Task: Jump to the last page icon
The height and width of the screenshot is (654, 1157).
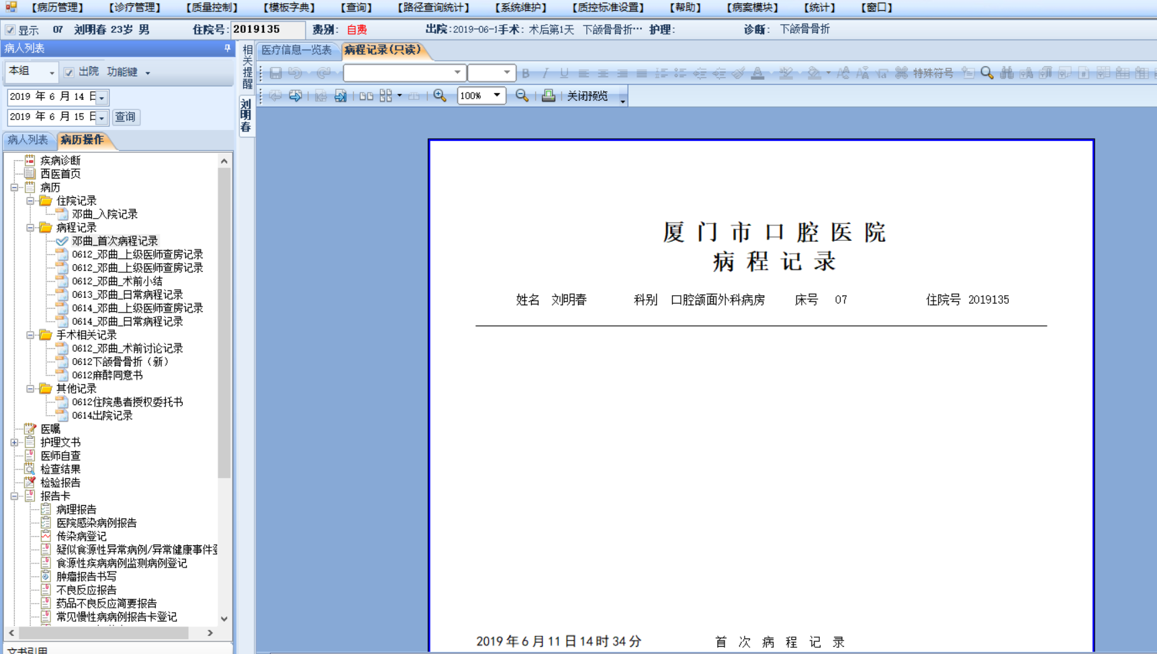Action: 340,96
